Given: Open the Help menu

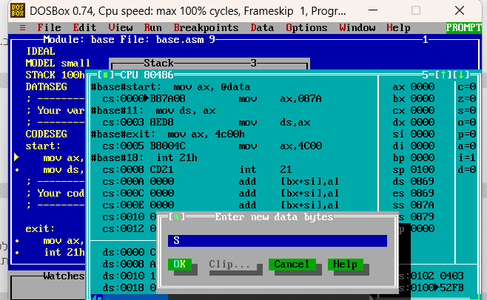Looking at the screenshot, I should (x=398, y=28).
